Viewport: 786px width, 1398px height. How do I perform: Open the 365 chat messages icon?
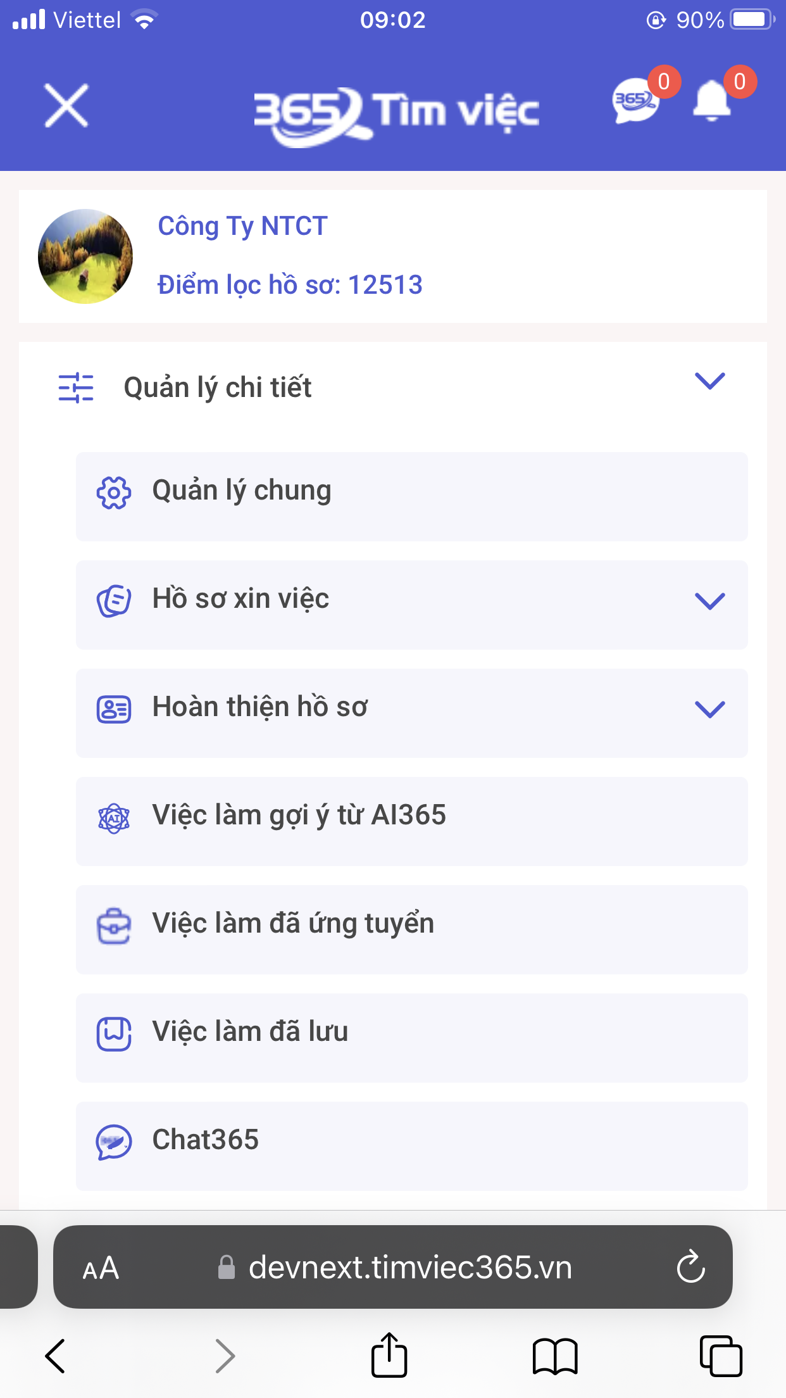(x=636, y=101)
